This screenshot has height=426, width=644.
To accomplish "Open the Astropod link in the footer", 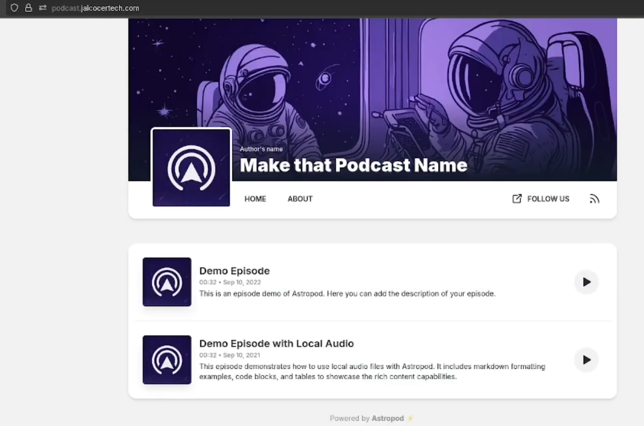I will 387,418.
